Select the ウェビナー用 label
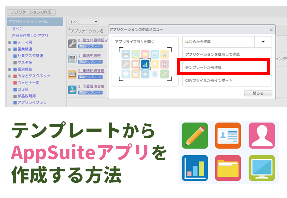This screenshot has width=287, height=198. point(28,83)
